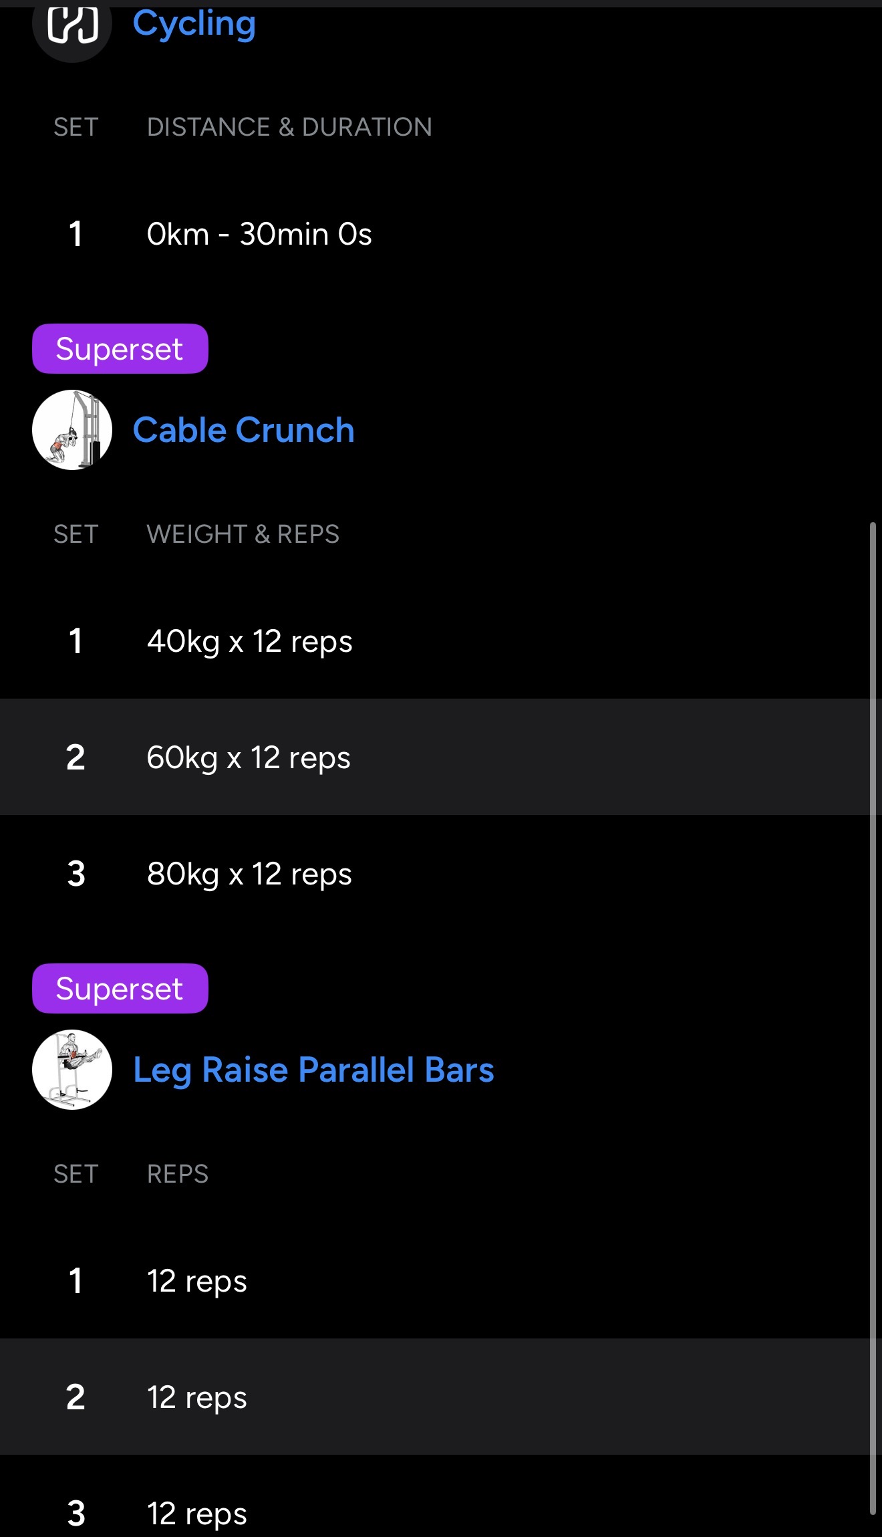Select the highlighted Leg Raise set 2 row
The width and height of the screenshot is (882, 1537).
tap(197, 1397)
